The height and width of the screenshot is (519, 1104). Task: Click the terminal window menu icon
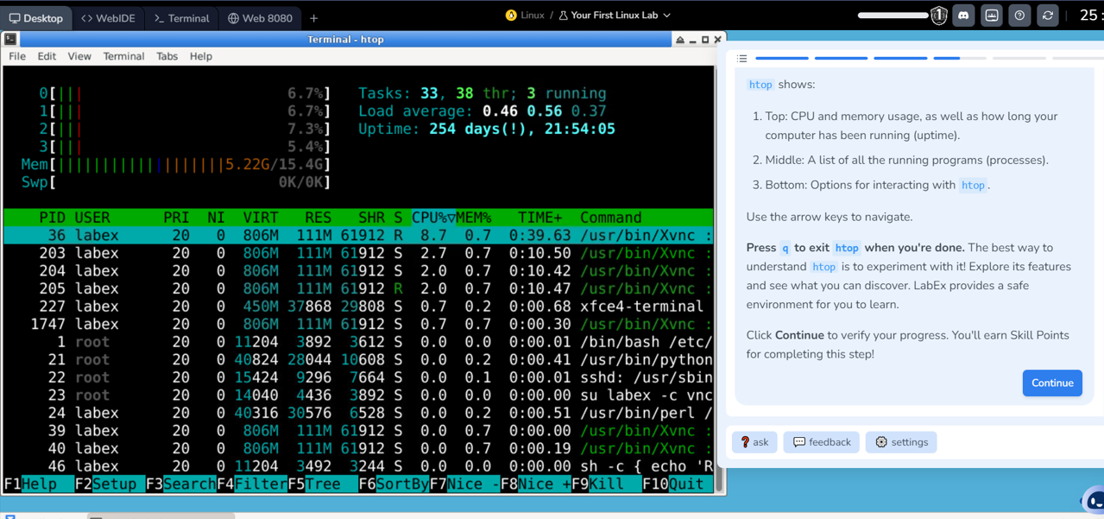10,39
